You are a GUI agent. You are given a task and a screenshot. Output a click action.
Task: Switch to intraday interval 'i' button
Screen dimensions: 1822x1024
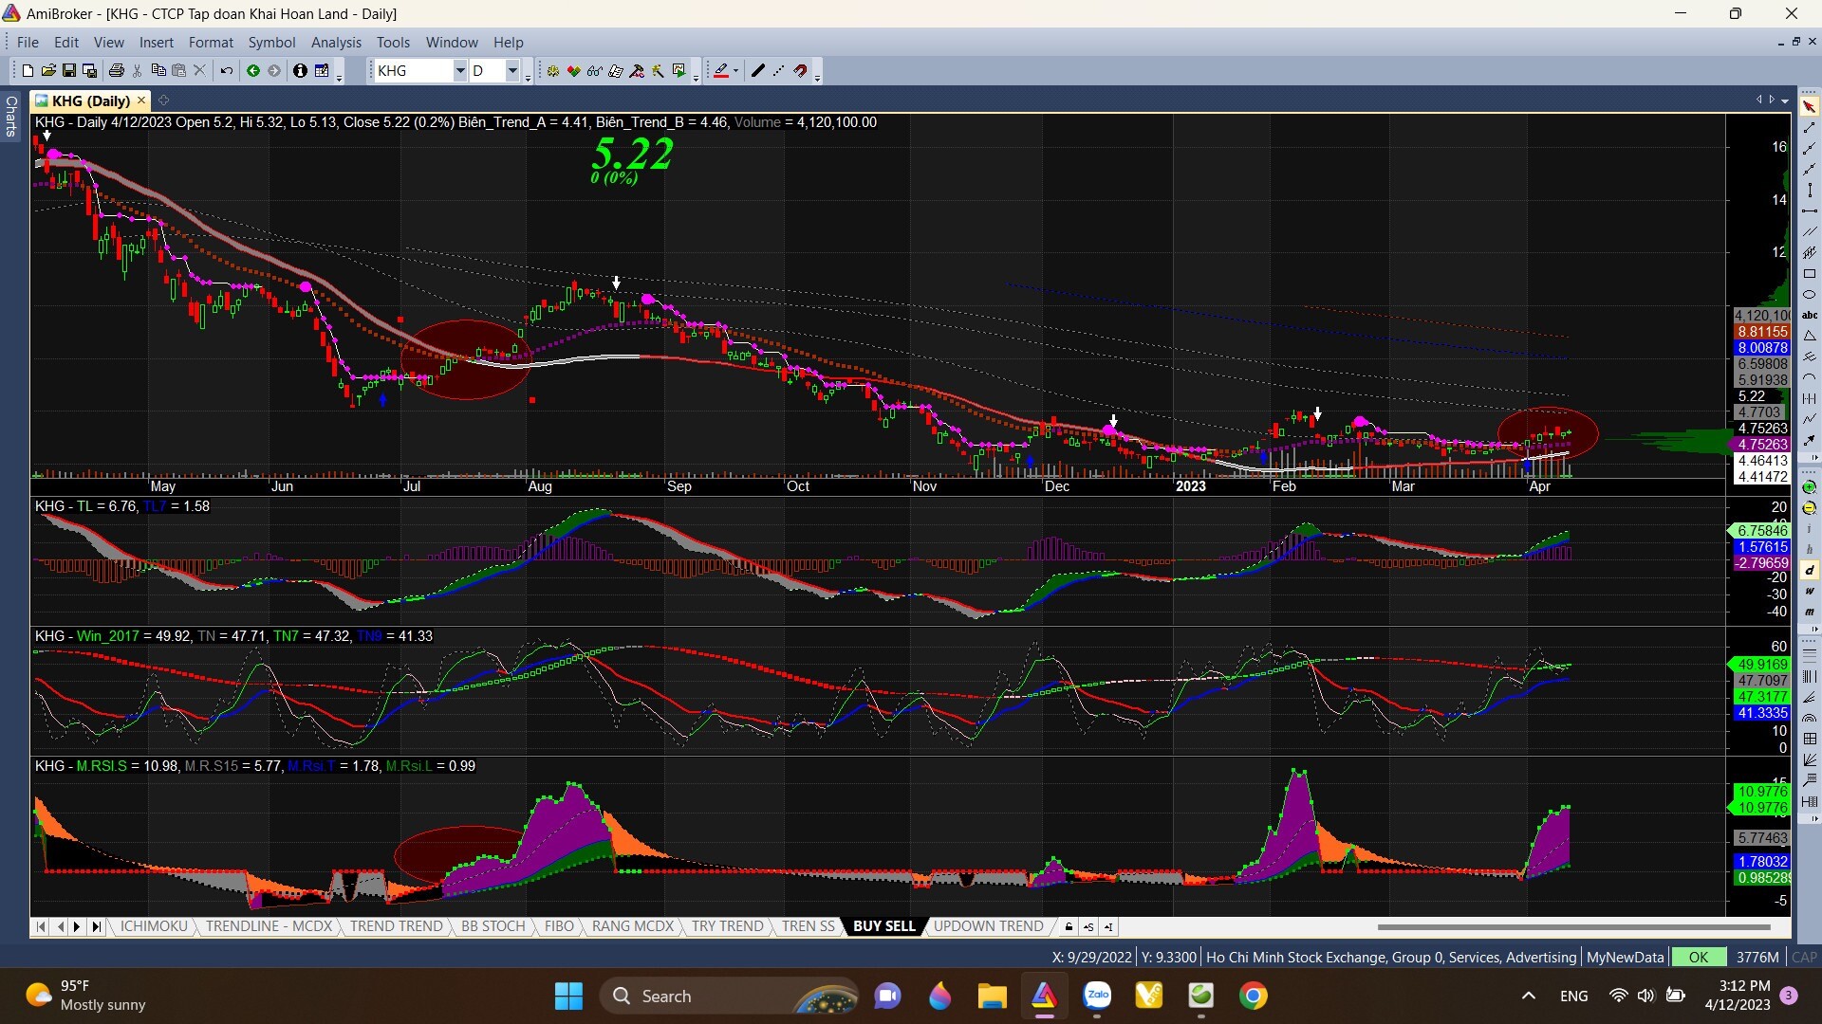(x=1809, y=528)
